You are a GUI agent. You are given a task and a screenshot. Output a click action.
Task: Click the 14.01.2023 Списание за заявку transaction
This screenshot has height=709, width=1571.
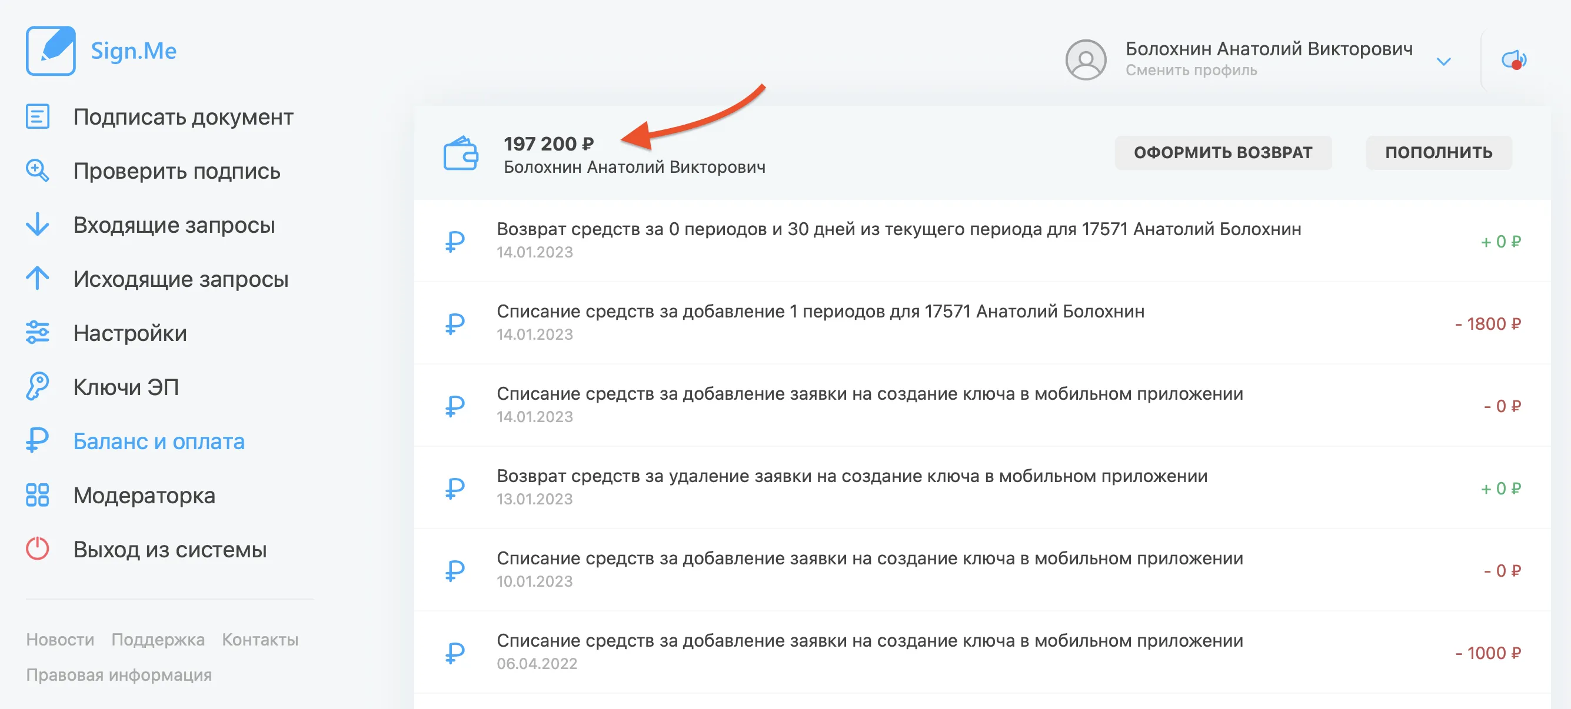click(982, 405)
